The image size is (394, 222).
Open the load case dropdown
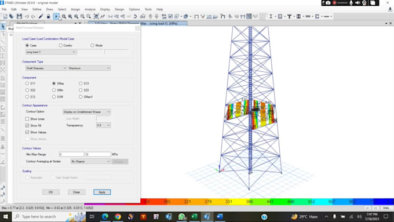50,52
